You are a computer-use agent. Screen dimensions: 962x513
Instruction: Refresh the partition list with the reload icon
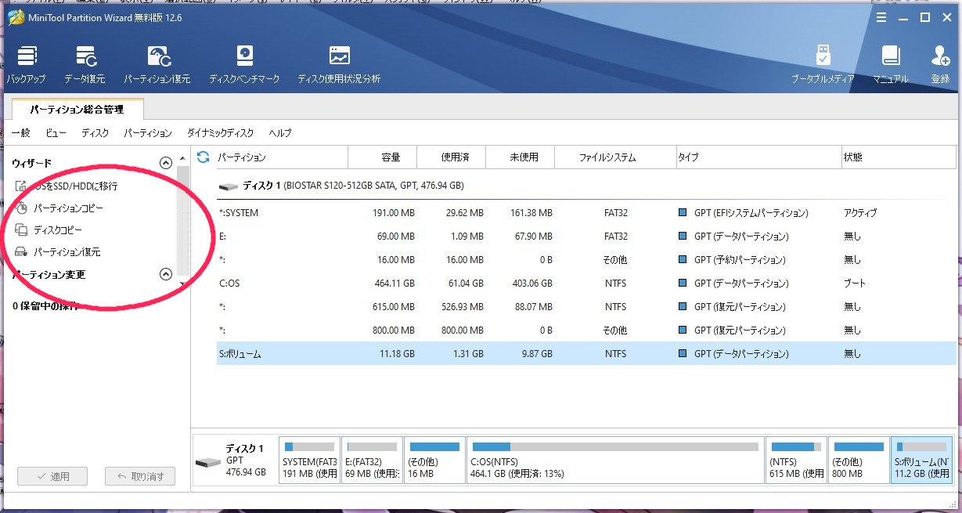click(203, 157)
